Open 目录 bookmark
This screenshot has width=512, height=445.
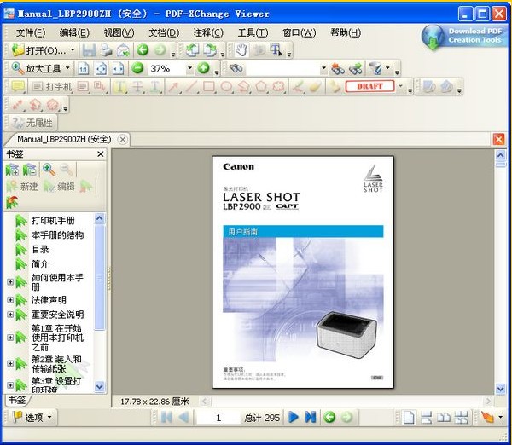[40, 250]
